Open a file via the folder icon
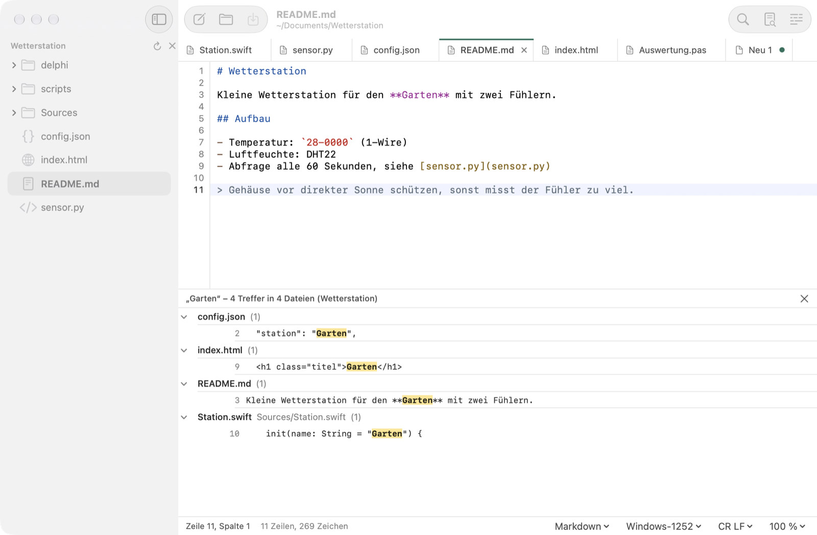This screenshot has width=817, height=535. pyautogui.click(x=226, y=19)
